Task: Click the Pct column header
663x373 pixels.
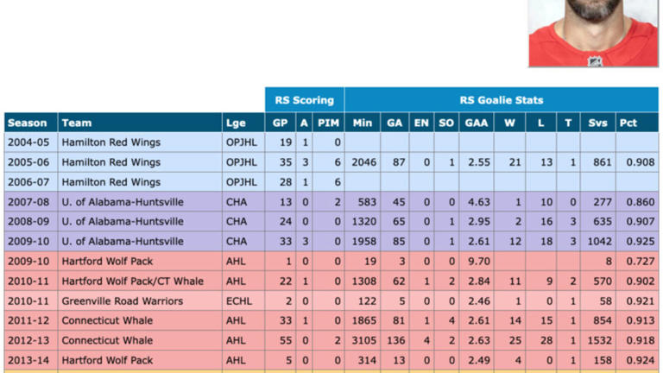Action: pos(627,123)
